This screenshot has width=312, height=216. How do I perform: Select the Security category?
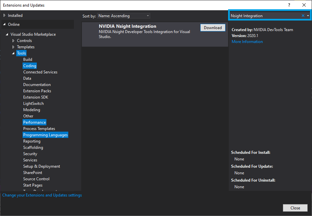[x=30, y=154]
